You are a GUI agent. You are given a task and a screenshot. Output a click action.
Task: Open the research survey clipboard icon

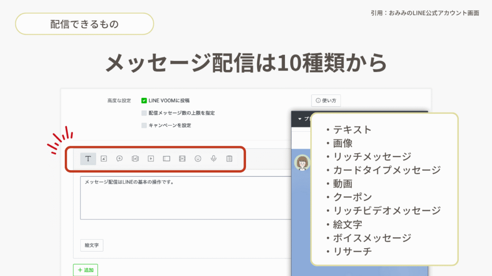[229, 159]
